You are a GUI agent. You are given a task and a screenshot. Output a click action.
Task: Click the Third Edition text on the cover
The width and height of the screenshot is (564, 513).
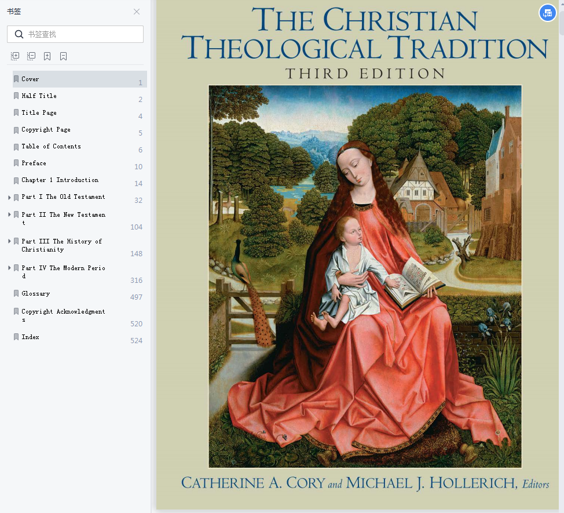tap(365, 74)
